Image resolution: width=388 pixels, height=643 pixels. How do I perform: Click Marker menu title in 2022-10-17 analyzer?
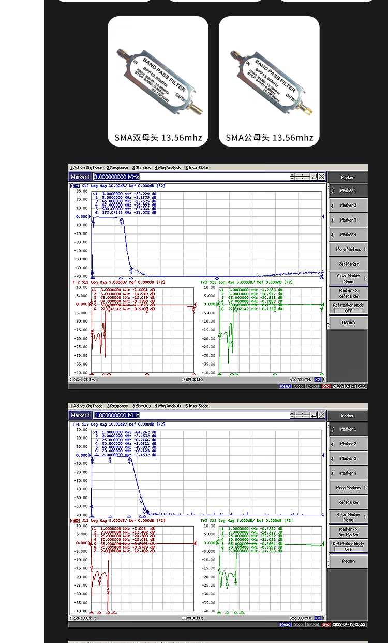pos(348,177)
